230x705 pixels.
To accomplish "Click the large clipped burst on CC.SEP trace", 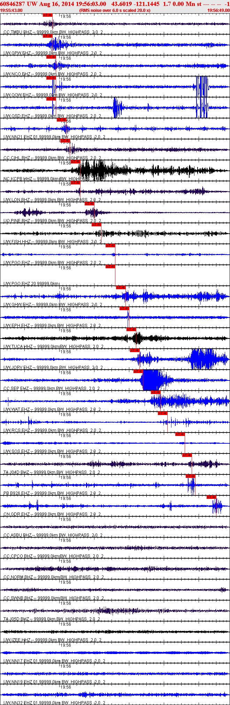I will [153, 380].
